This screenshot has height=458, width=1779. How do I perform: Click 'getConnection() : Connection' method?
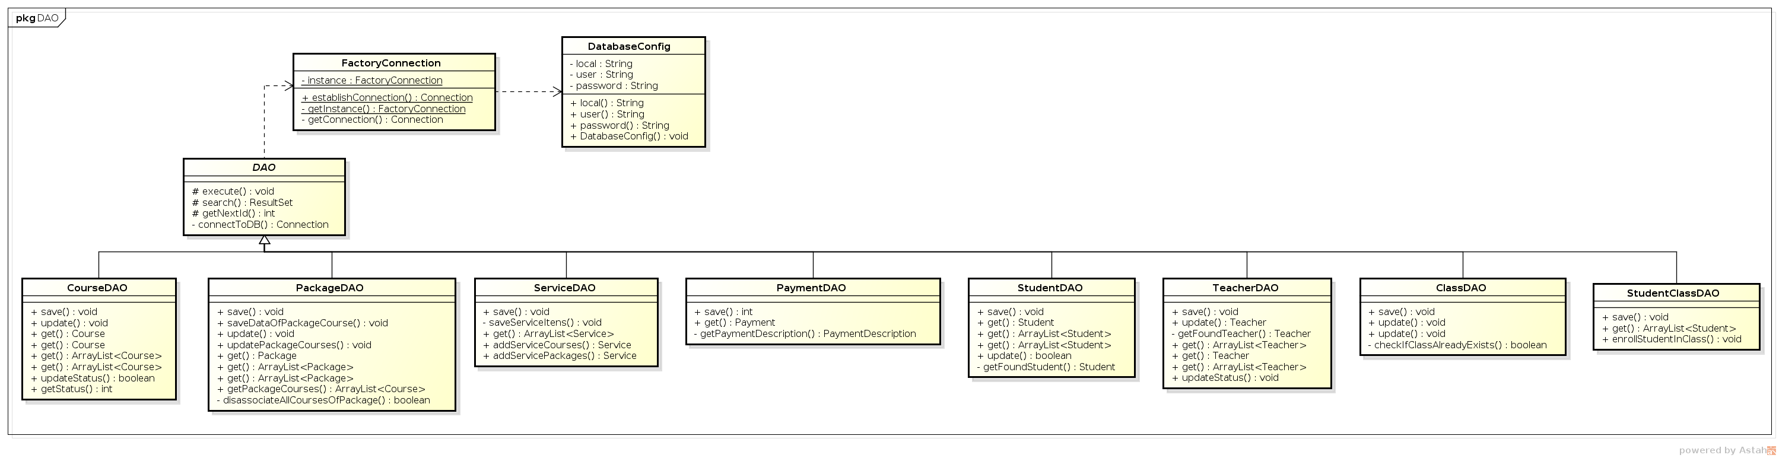[x=372, y=119]
